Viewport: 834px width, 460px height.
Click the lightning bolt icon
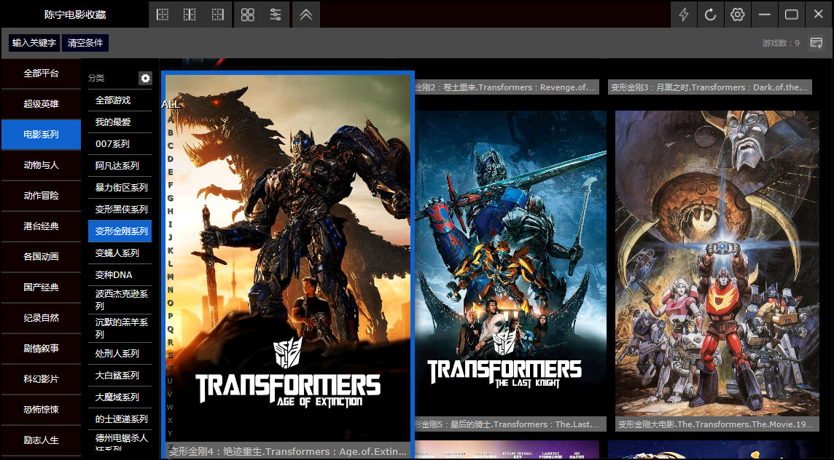click(x=684, y=15)
